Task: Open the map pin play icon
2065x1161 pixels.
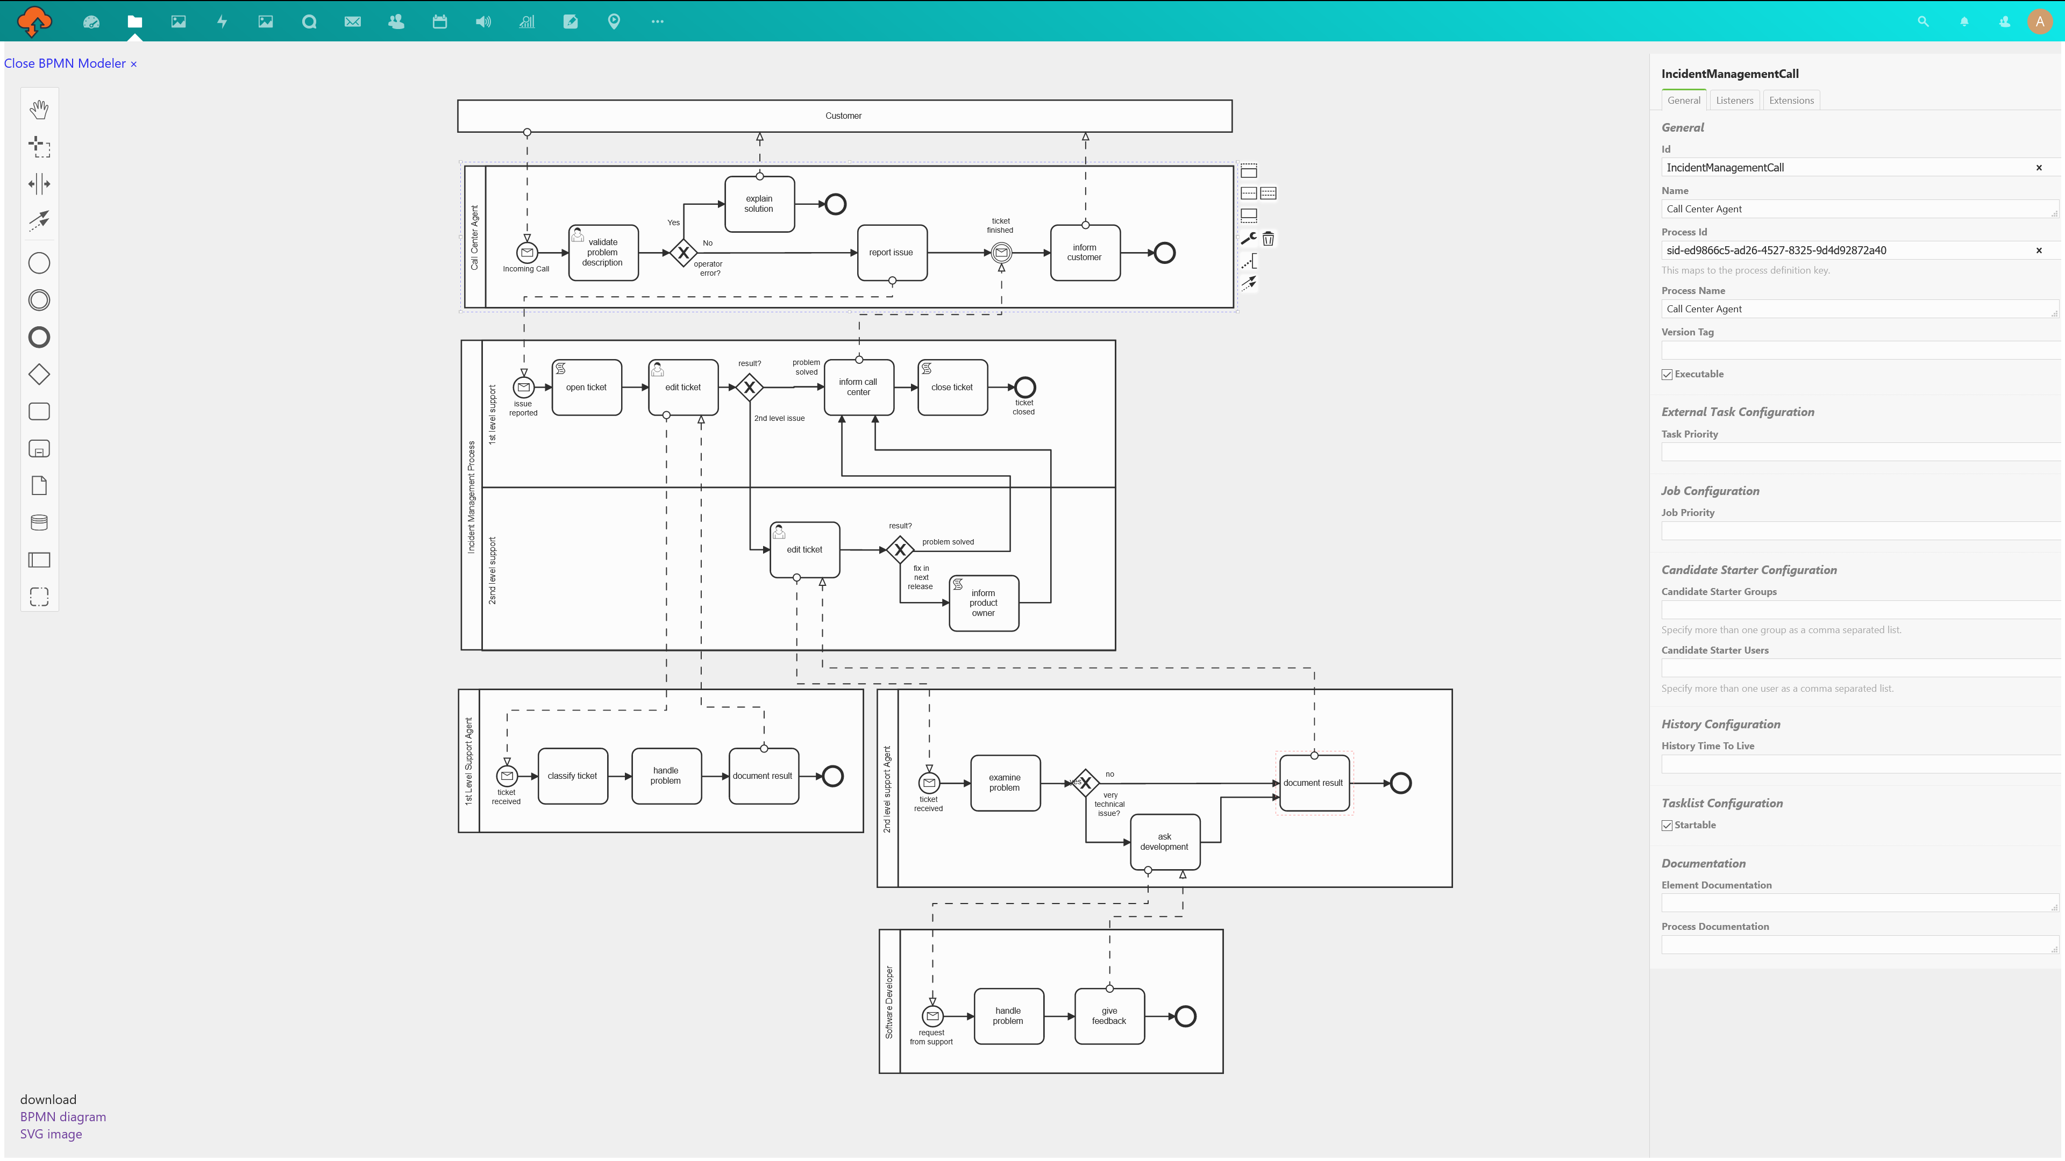Action: pyautogui.click(x=614, y=21)
